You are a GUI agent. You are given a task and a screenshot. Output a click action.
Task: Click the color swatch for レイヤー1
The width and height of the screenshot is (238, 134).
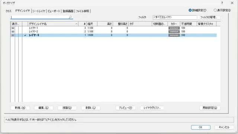(x=174, y=28)
